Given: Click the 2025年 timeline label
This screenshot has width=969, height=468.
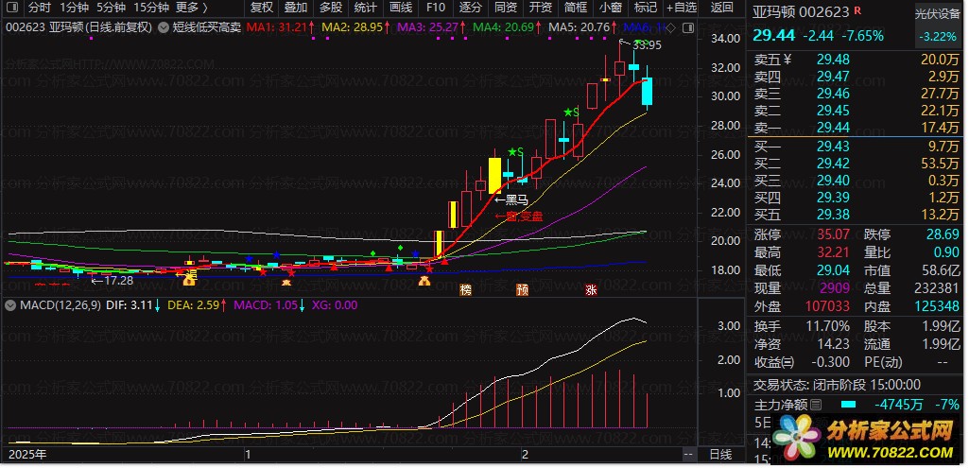Looking at the screenshot, I should [26, 455].
